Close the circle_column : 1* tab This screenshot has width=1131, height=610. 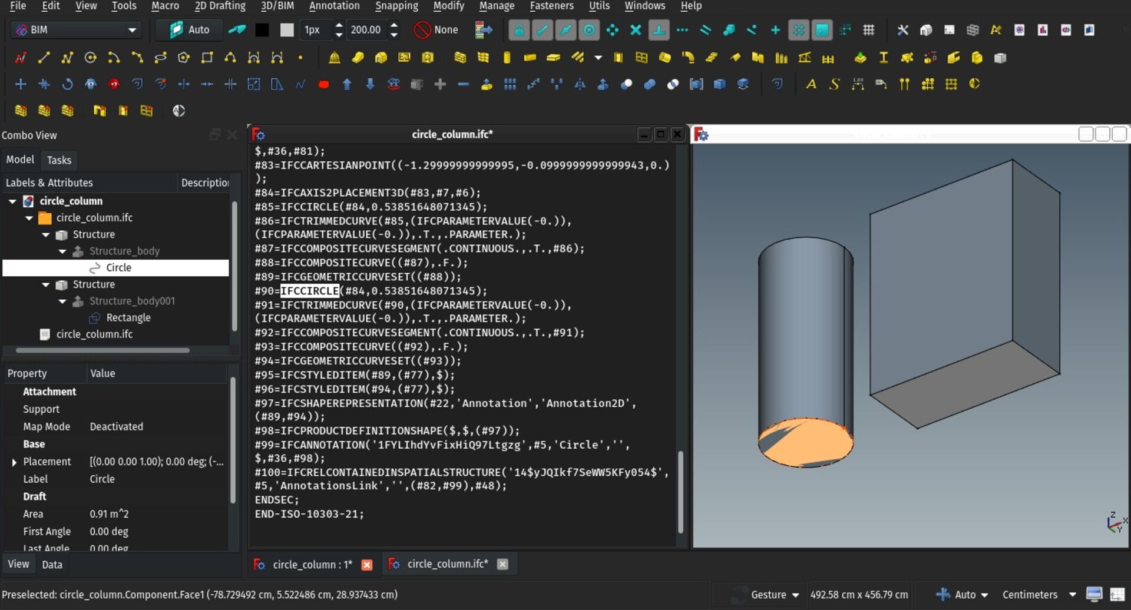(366, 565)
